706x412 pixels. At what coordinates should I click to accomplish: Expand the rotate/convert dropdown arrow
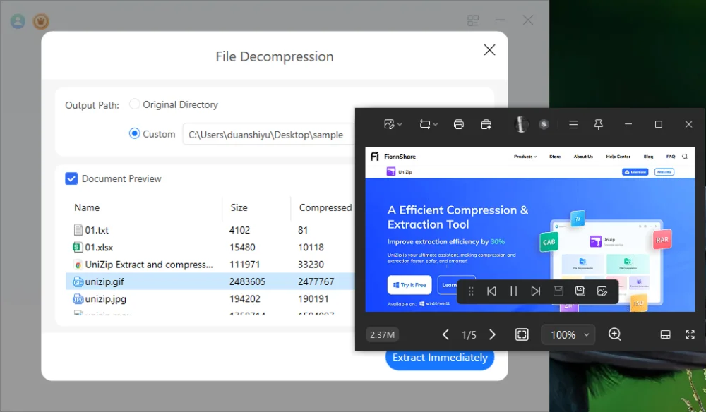(435, 124)
